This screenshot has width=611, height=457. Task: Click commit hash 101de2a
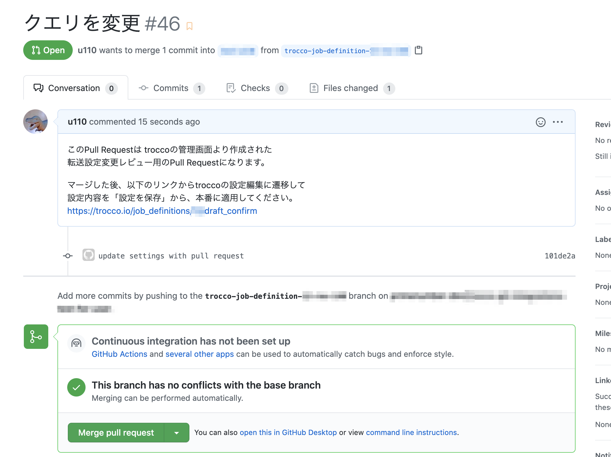coord(560,256)
